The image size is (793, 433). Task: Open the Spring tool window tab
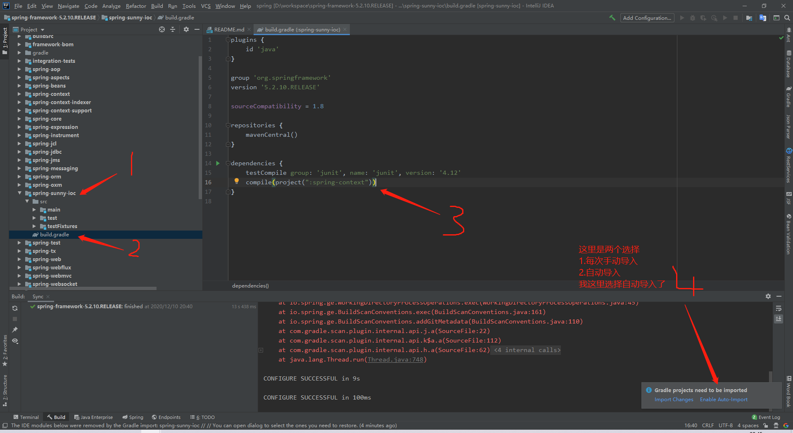[133, 417]
